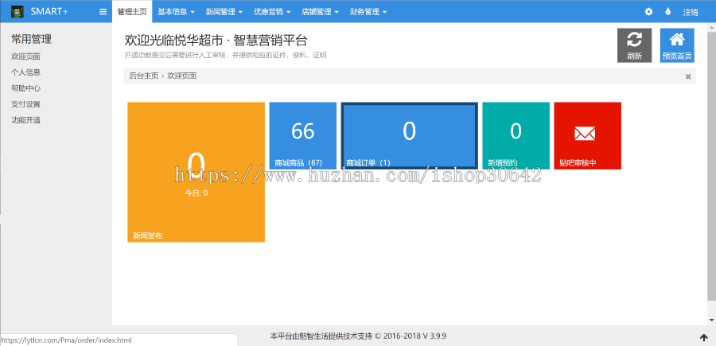The image size is (716, 346).
Task: Click the footer 技术支持 copyright text
Action: (358, 336)
